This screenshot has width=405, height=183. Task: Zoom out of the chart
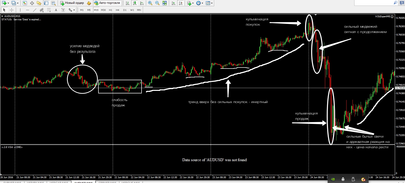[157, 3]
